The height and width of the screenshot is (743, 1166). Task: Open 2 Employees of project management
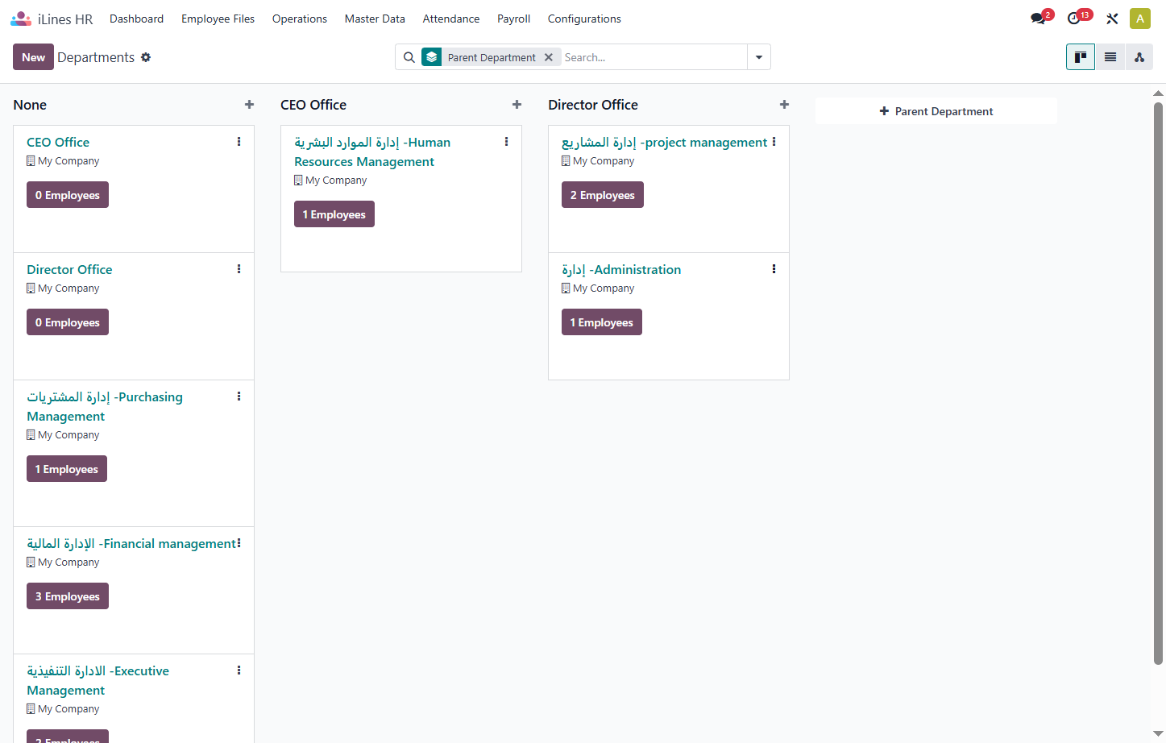tap(603, 195)
